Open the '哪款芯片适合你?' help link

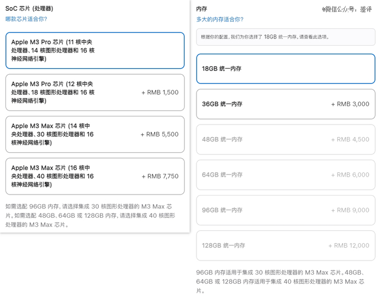pos(26,19)
